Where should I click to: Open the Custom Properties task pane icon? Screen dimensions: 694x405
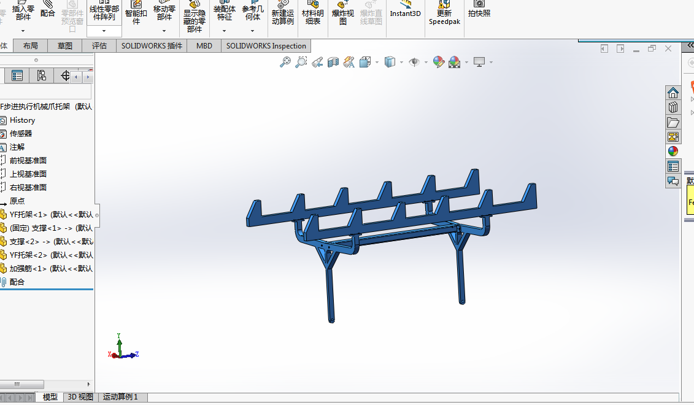(x=673, y=166)
